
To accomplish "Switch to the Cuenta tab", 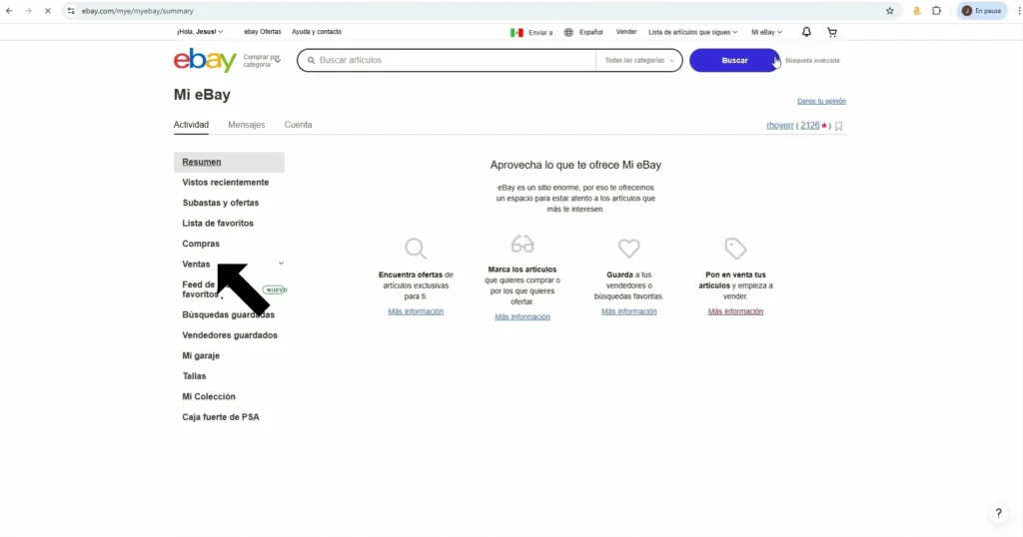I will point(298,125).
